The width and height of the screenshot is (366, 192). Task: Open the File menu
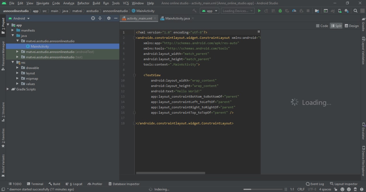pyautogui.click(x=12, y=3)
